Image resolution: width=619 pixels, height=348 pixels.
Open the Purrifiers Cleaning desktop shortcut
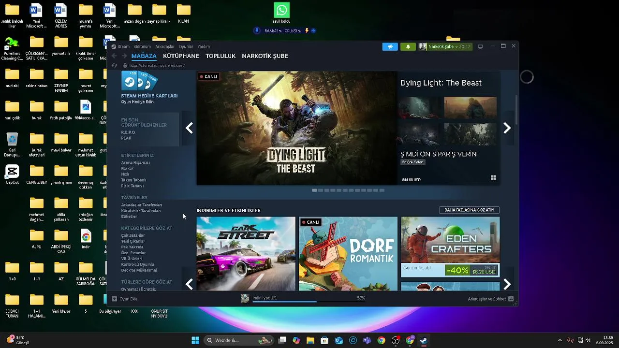[x=12, y=49]
